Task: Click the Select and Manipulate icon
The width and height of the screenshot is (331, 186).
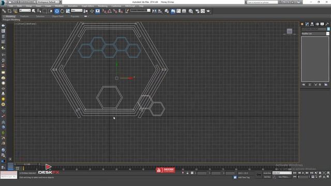Action: coord(92,11)
